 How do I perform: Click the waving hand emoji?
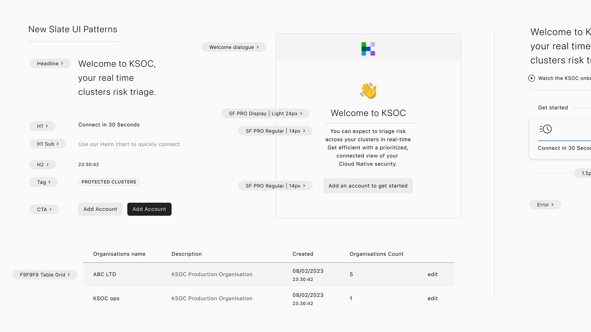(x=368, y=91)
